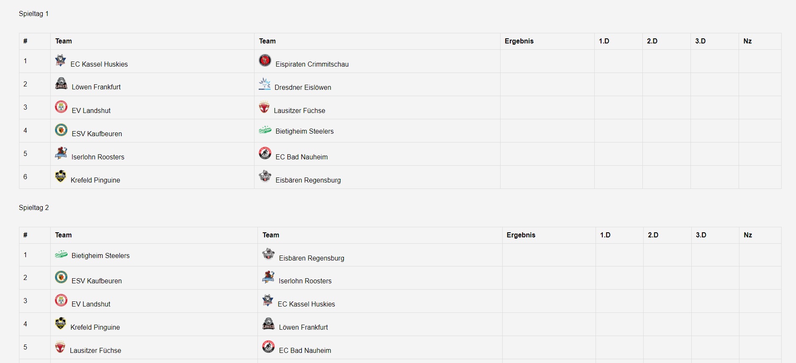Click EC Kassel Huskies logo in Spieltag 1
Image resolution: width=796 pixels, height=363 pixels.
click(x=61, y=60)
